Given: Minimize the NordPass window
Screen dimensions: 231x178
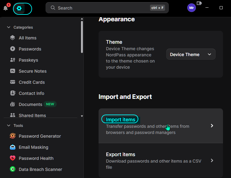Looking at the screenshot, I should (x=207, y=8).
